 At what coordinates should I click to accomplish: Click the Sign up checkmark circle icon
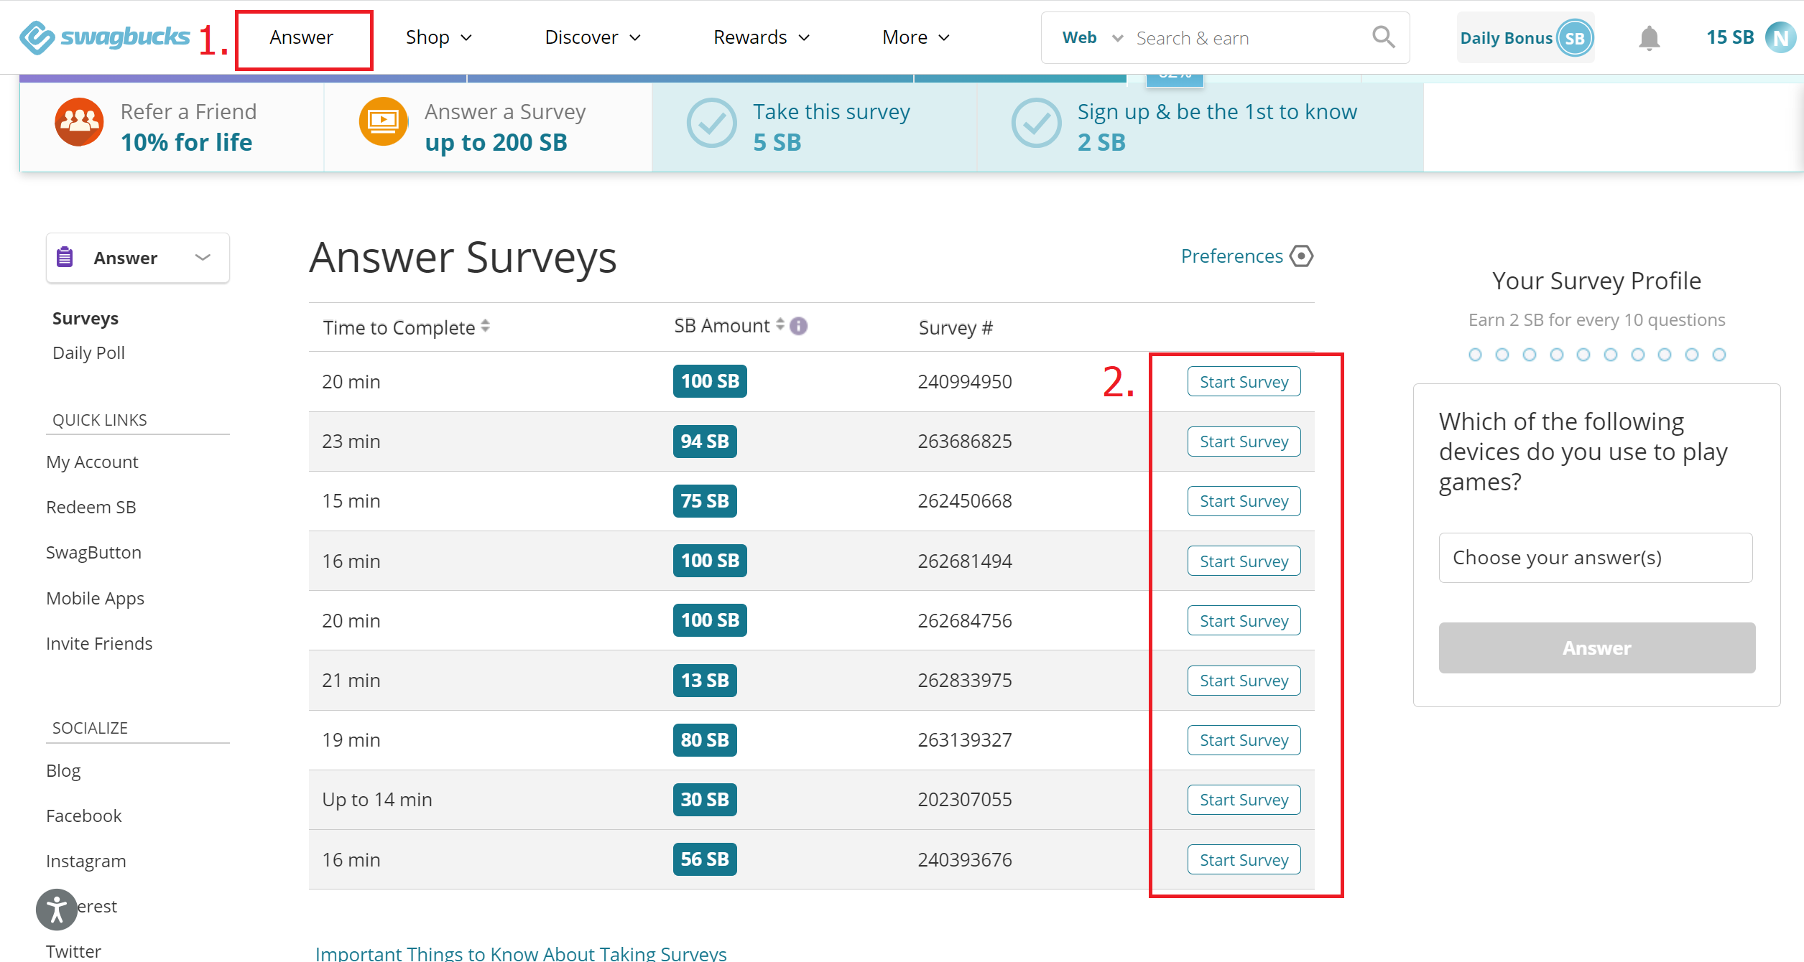(1036, 123)
